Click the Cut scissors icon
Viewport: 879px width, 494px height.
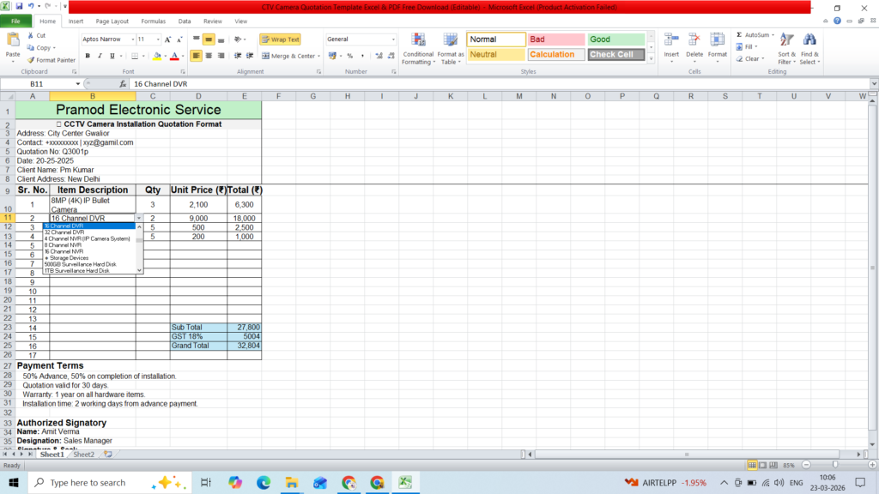31,35
